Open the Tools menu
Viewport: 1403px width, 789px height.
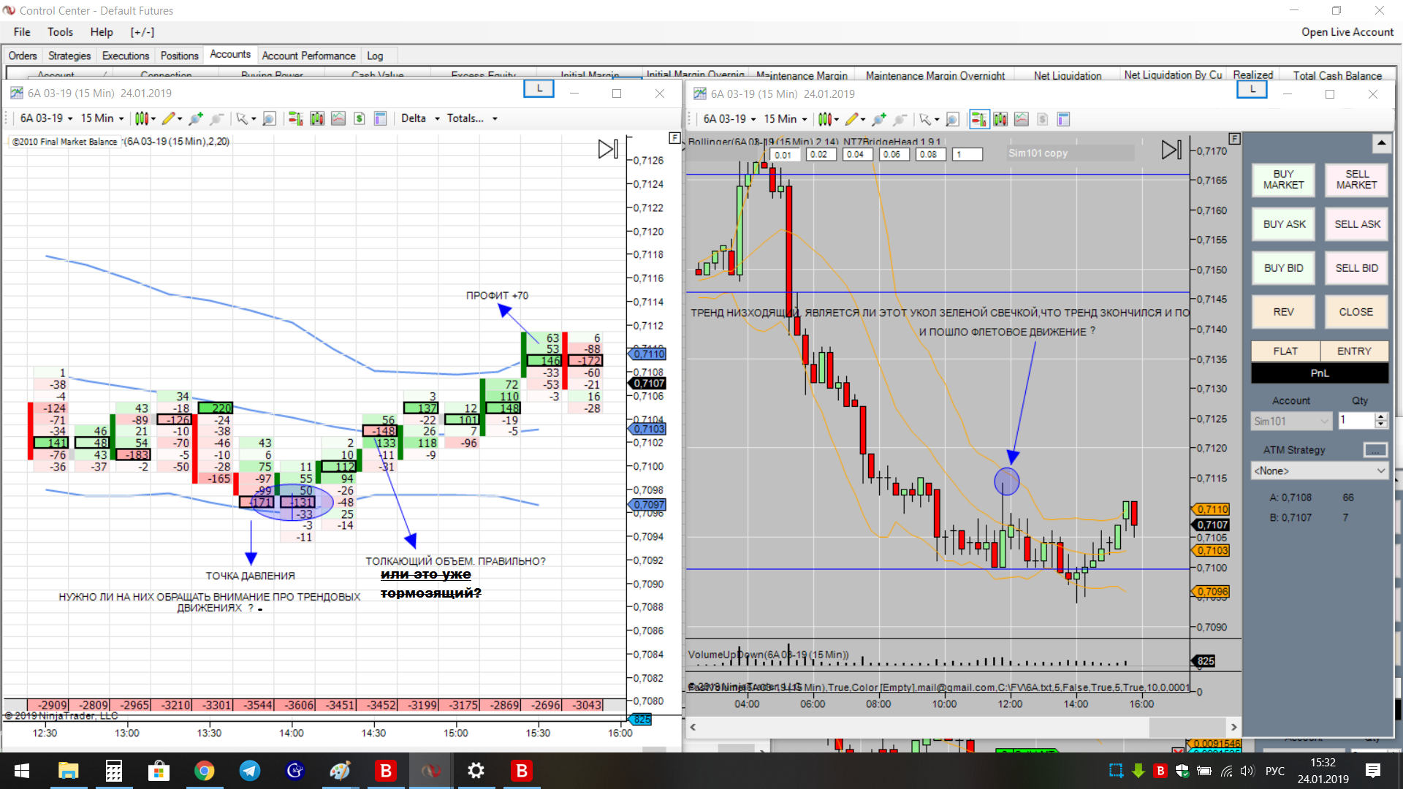pos(60,32)
